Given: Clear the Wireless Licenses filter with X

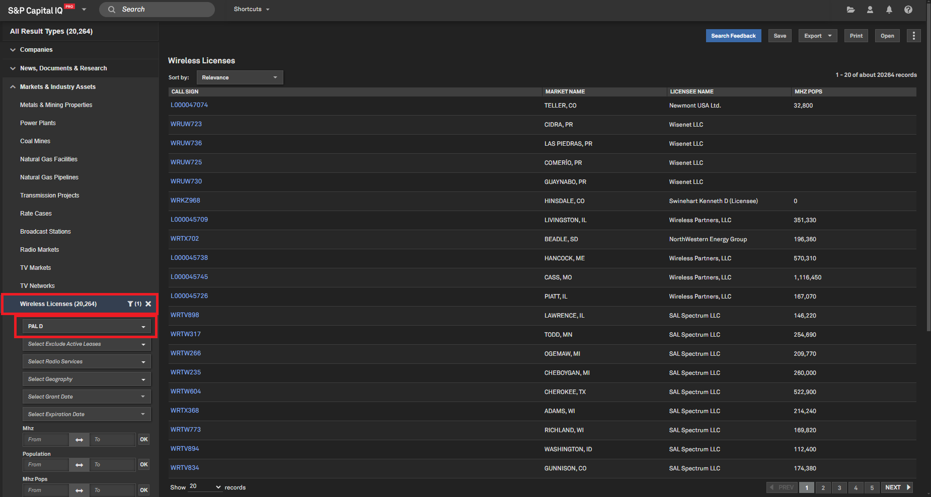Looking at the screenshot, I should point(148,304).
